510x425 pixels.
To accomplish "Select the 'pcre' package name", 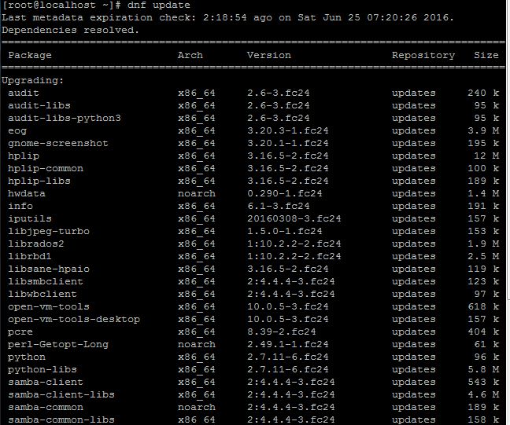I will pyautogui.click(x=20, y=332).
